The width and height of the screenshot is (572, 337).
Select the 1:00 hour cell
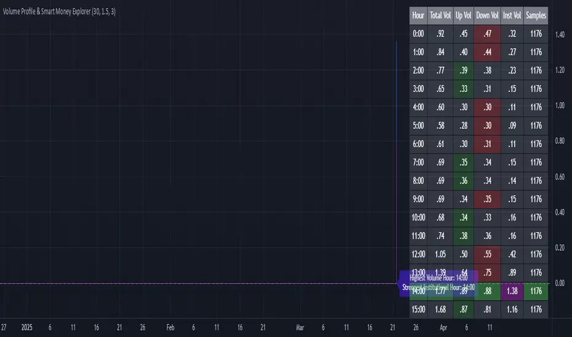pos(418,52)
